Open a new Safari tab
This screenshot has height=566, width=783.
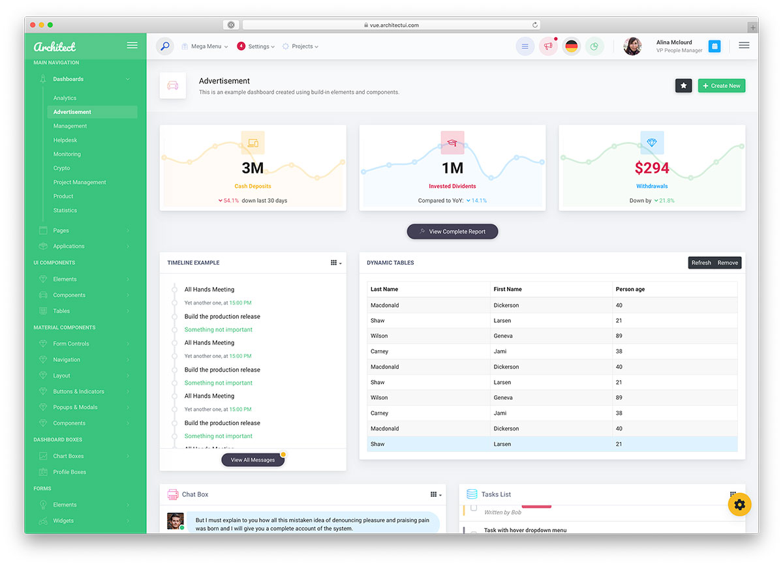pyautogui.click(x=753, y=27)
